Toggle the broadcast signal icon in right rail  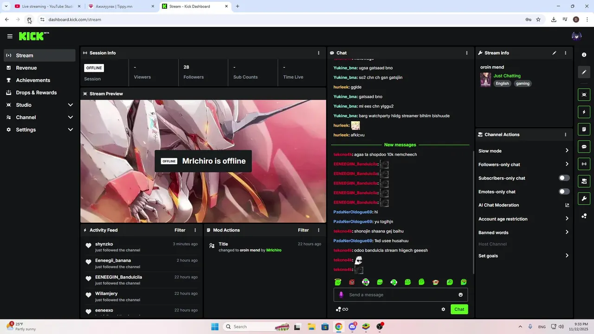[584, 164]
